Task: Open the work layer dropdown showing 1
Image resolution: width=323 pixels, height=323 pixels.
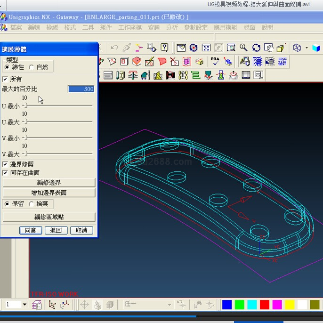Action: coord(24,305)
